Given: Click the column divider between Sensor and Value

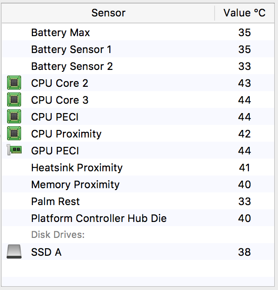Looking at the screenshot, I should click(x=215, y=13).
